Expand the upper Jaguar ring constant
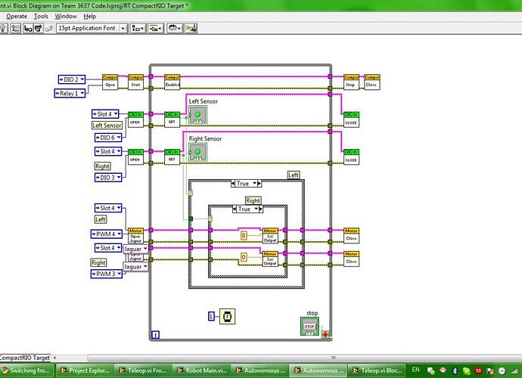 [x=136, y=249]
